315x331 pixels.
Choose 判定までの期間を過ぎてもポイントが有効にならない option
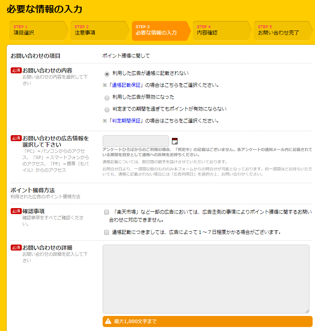[107, 109]
